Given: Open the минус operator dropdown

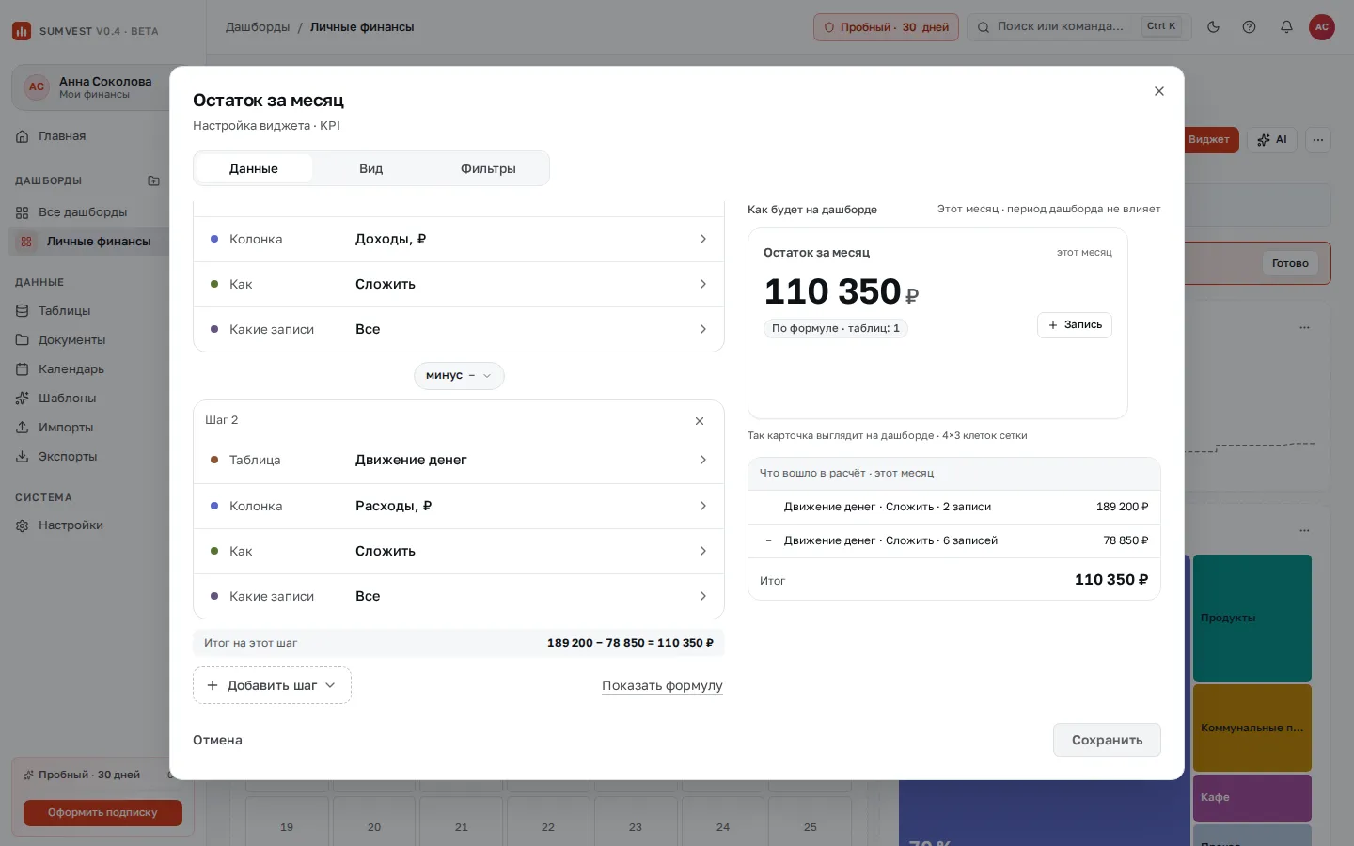Looking at the screenshot, I should [459, 376].
